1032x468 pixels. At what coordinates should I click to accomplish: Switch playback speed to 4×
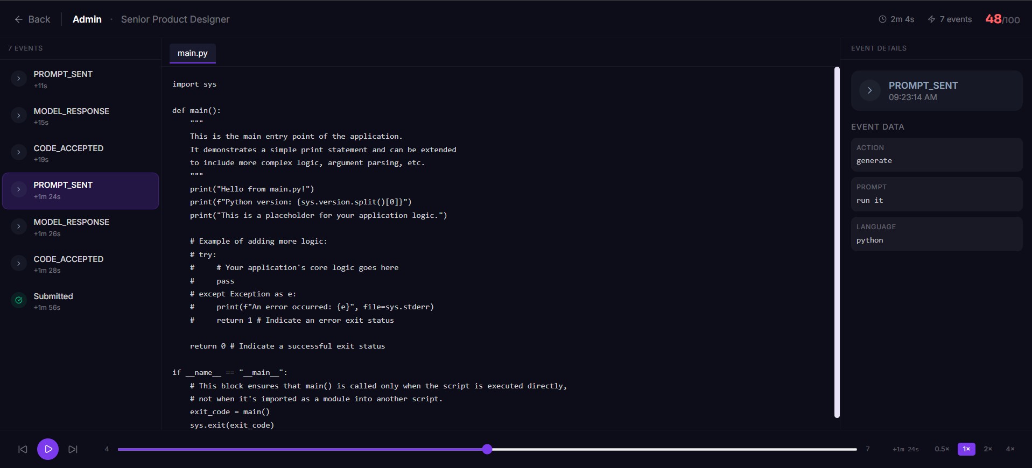click(x=1010, y=449)
